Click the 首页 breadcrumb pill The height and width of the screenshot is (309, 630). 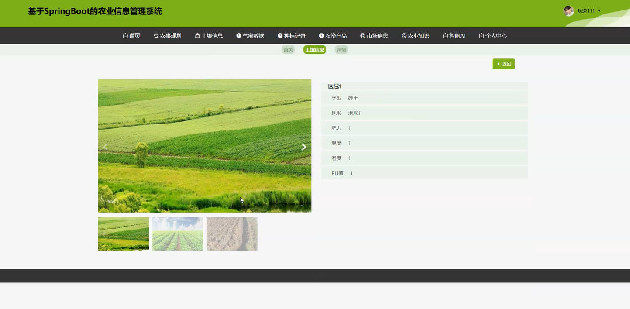(288, 50)
